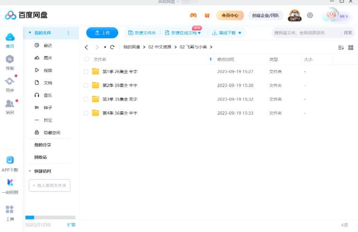This screenshot has height=232, width=358.
Task: Open settings hexagon icon in header
Action: pos(310,15)
